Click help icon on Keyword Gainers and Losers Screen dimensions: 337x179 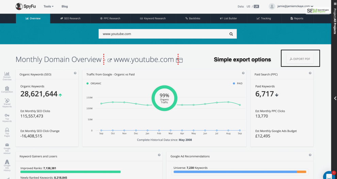pos(159,155)
